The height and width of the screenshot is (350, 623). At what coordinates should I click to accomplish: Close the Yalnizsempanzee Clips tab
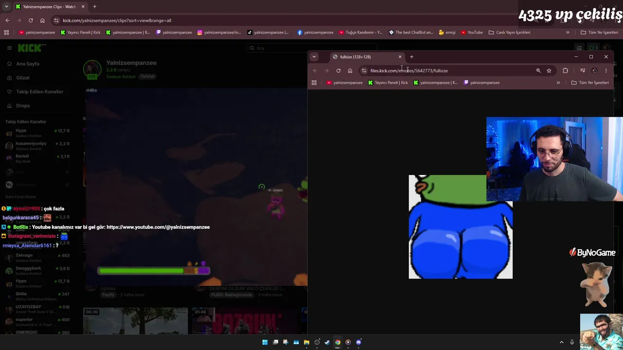coord(83,7)
